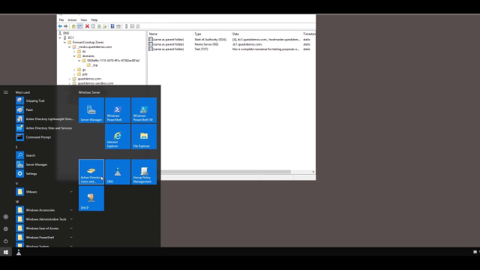Image resolution: width=480 pixels, height=270 pixels.
Task: Click the scrollbar right arrow
Action: coord(313,172)
